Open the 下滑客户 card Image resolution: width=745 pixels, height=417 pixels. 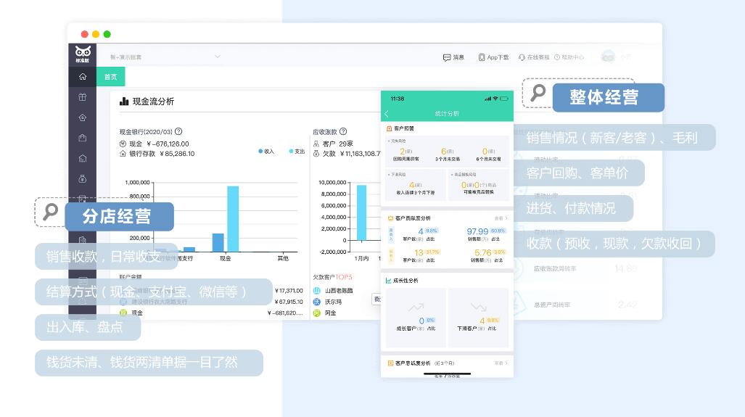(479, 318)
